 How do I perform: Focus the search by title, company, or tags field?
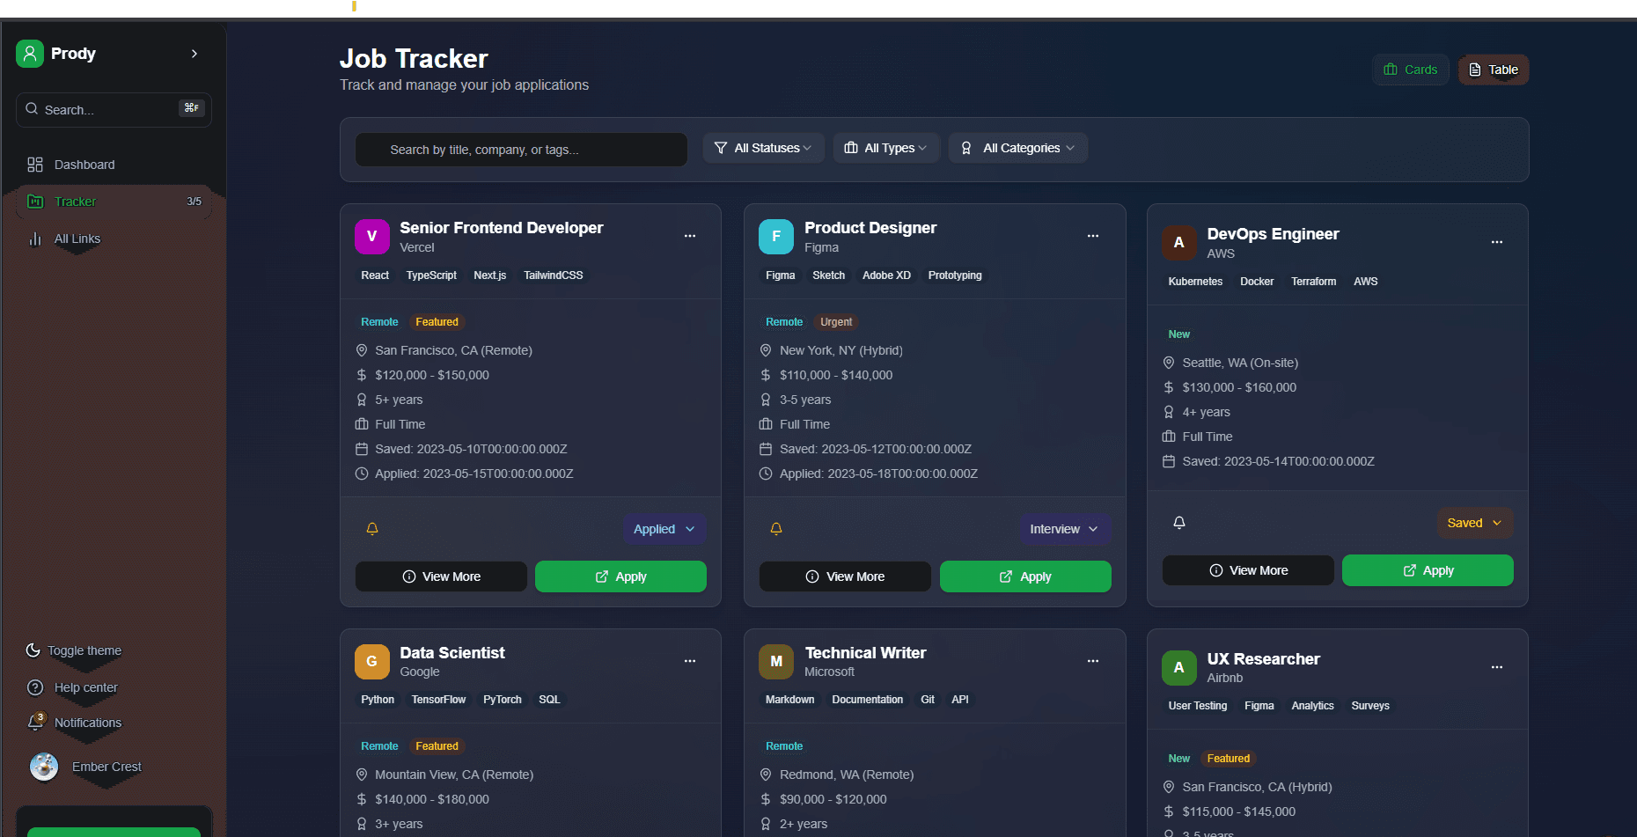point(521,150)
